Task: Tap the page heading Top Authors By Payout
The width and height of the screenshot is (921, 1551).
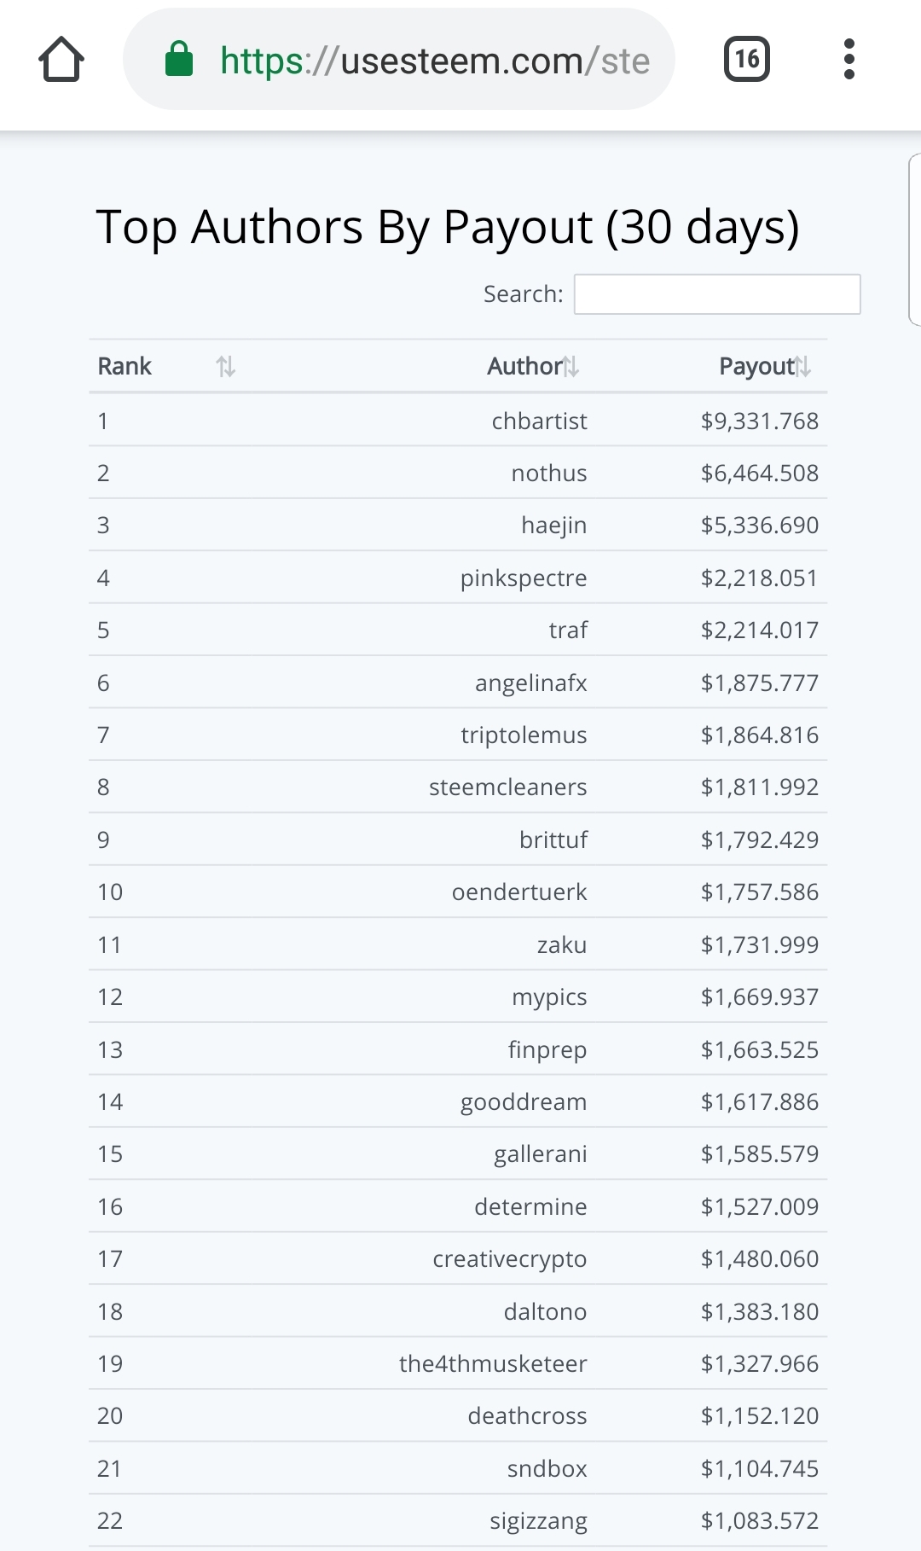Action: pos(447,228)
